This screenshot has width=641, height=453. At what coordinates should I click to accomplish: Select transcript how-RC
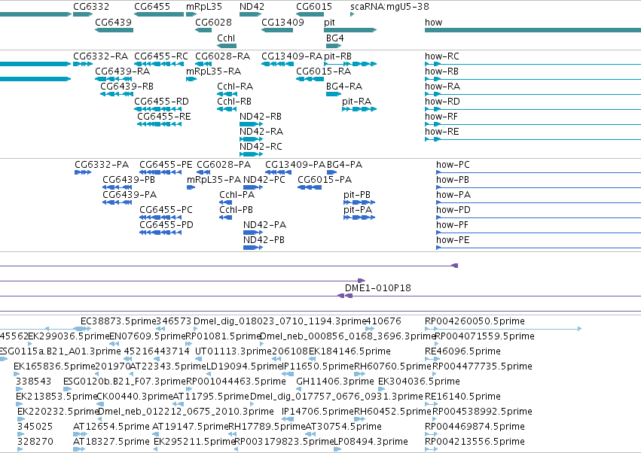(x=442, y=56)
